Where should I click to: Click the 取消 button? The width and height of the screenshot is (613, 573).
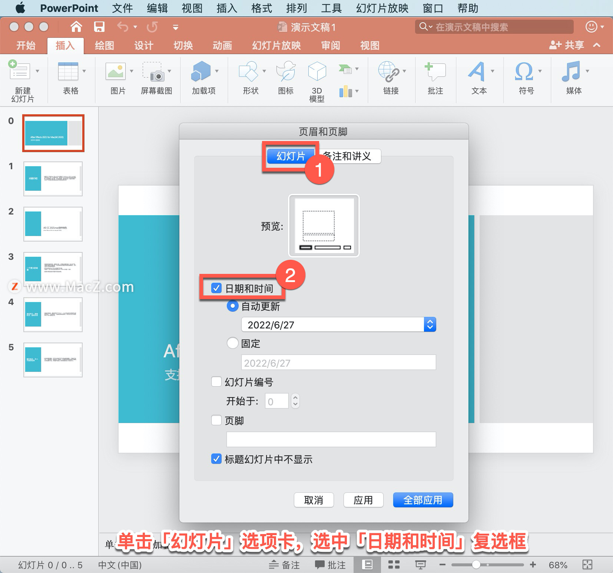[314, 500]
